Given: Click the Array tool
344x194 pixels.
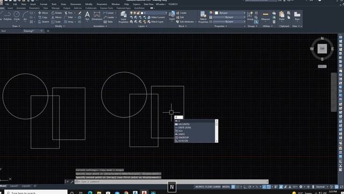Looking at the screenshot, I should [x=69, y=22].
